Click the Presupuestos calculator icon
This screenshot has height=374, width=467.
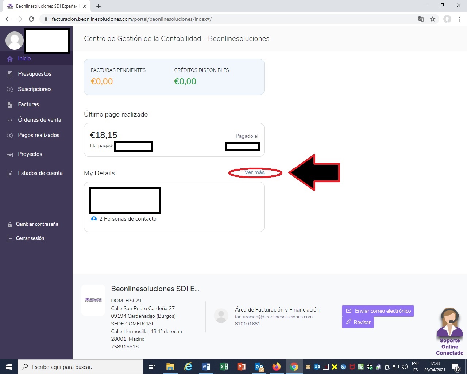tap(10, 74)
